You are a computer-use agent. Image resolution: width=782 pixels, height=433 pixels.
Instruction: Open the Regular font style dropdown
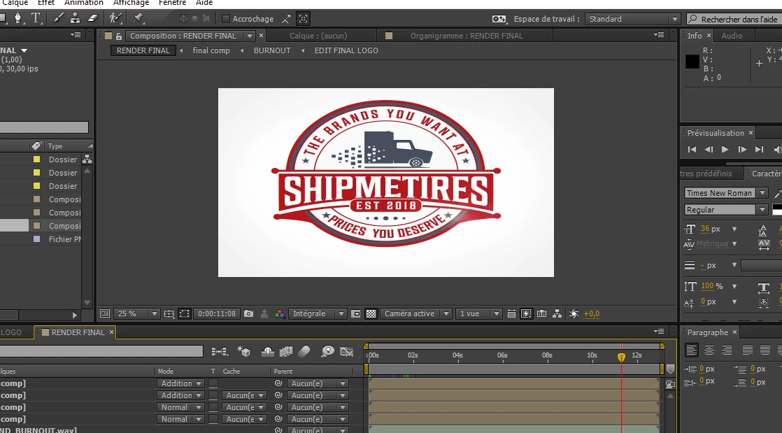725,210
